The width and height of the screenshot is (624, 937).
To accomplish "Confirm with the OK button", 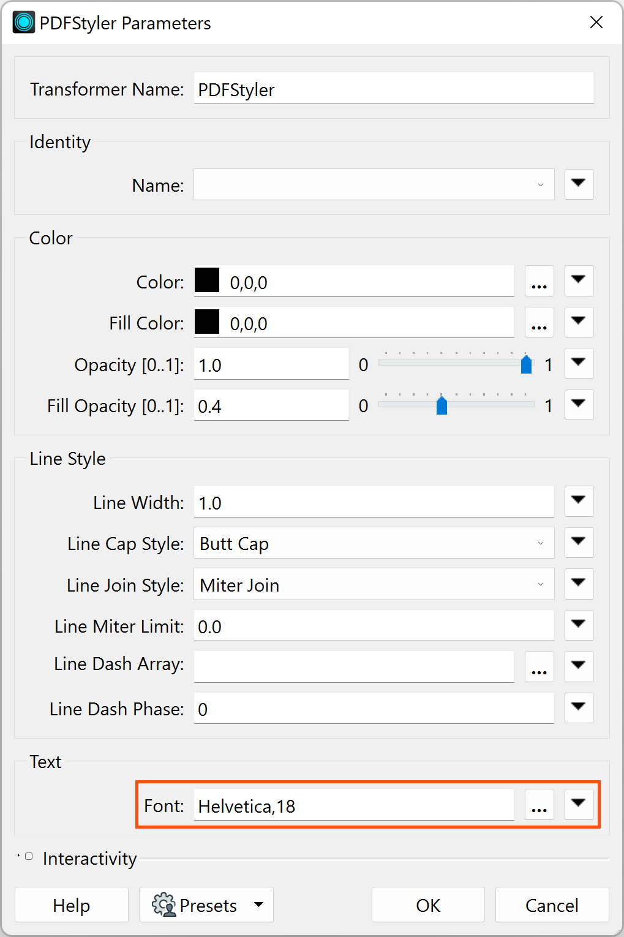I will [428, 905].
